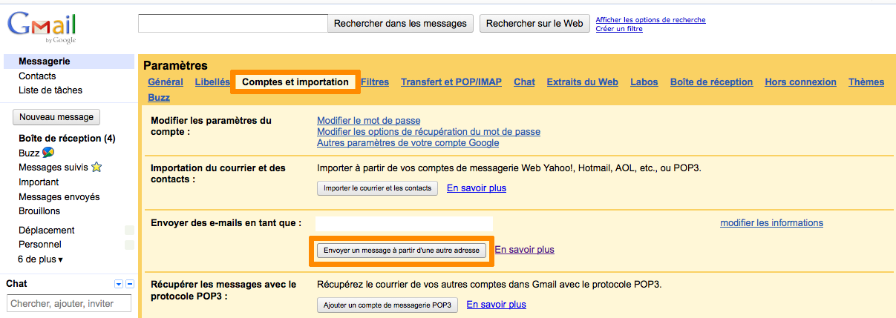Click 'Ajouter un compte de messagerie POP3'

387,305
